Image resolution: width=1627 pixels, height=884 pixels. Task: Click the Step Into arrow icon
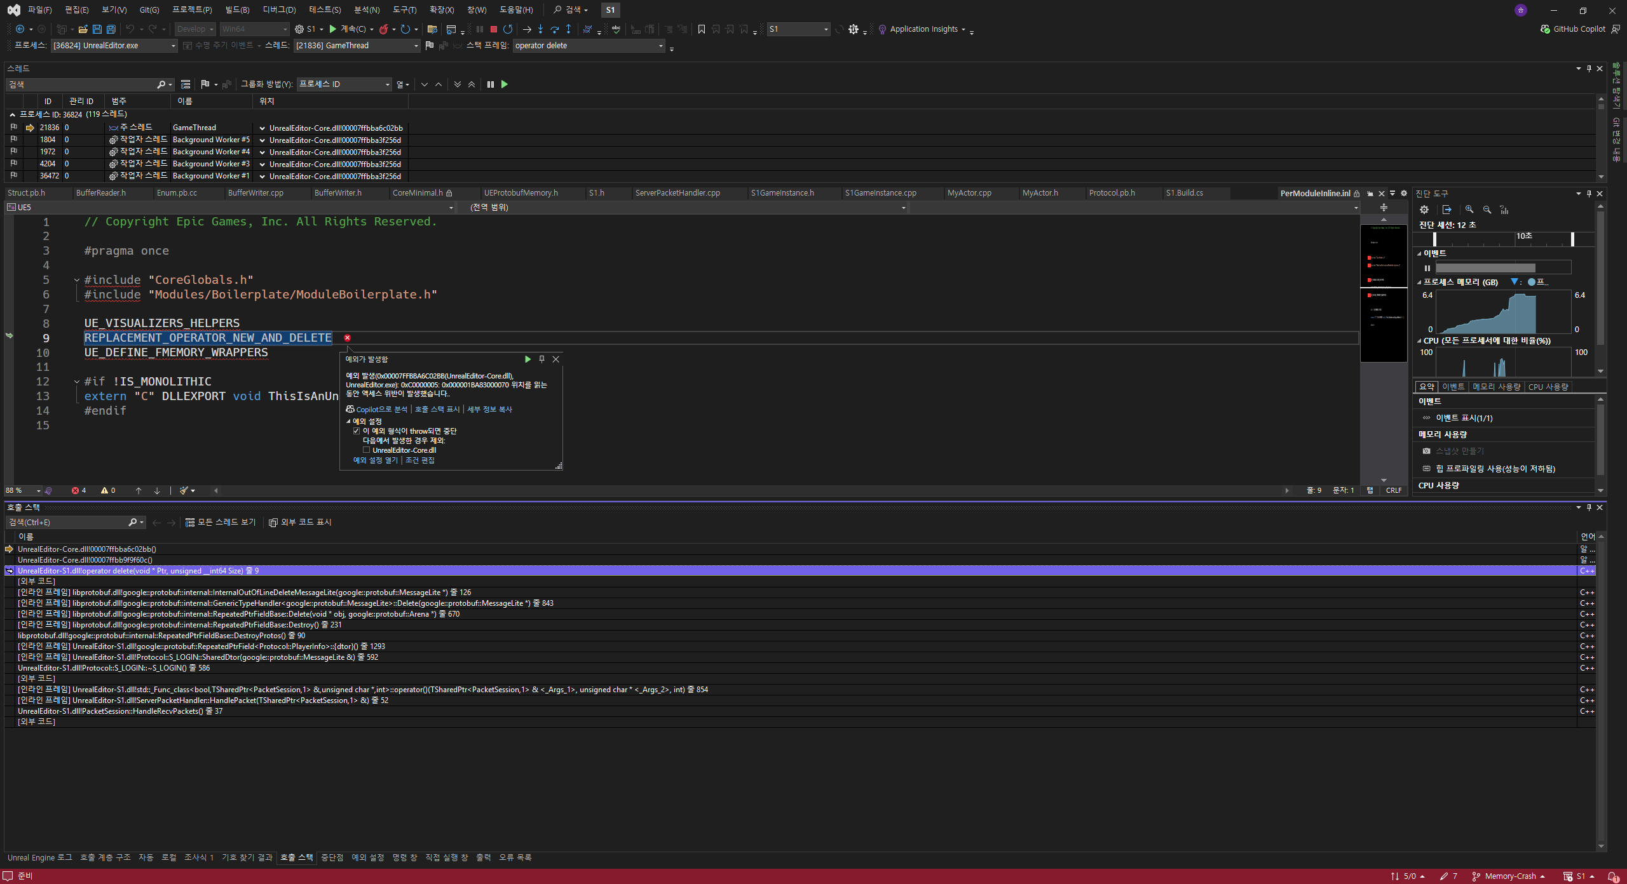540,29
